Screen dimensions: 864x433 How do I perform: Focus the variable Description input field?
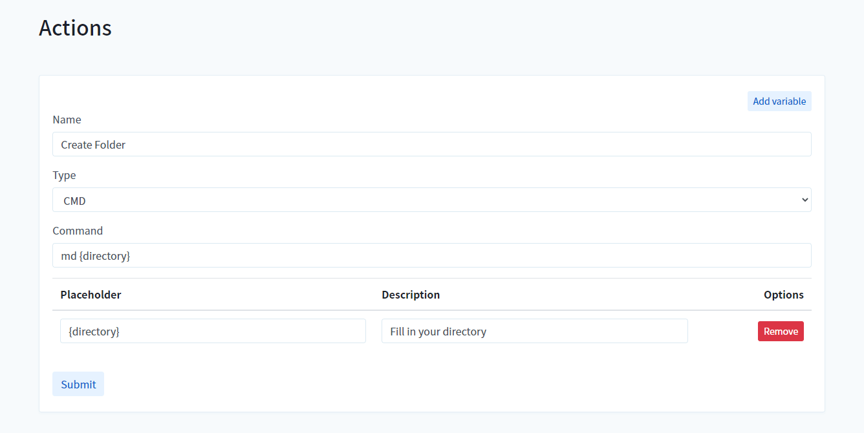click(x=534, y=332)
